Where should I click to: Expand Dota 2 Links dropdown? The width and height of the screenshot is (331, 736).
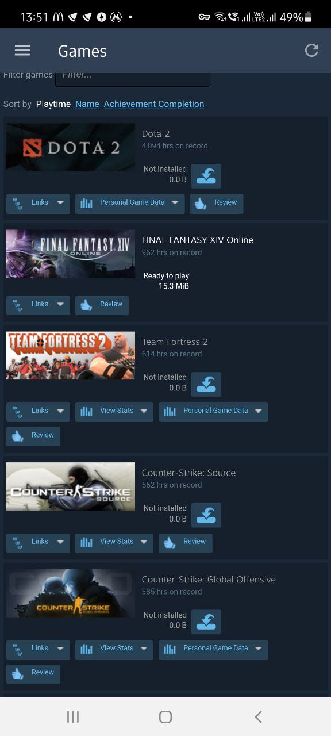pos(38,204)
